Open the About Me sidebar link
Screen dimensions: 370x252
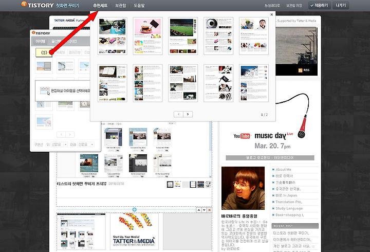point(283,170)
